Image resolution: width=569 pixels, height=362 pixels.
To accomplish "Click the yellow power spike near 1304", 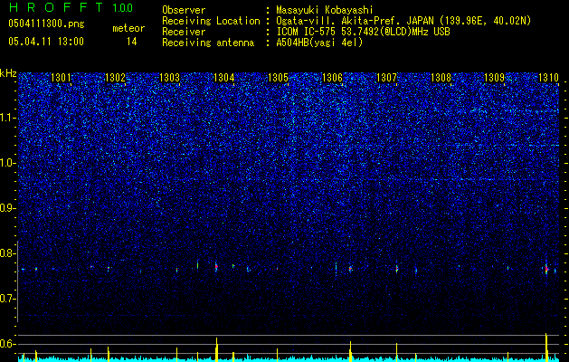I will click(216, 349).
